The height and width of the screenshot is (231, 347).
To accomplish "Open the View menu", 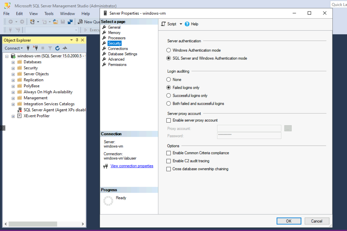I will coord(34,14).
